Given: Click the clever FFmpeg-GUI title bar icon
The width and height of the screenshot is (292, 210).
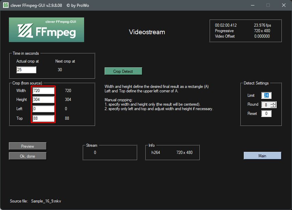Looking at the screenshot, I should click(6, 5).
